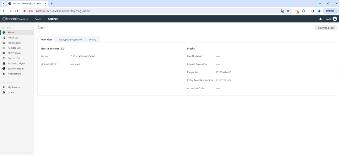Viewport: 339px width, 155px height.
Task: Click the Advanced tools icon in sidebar
Action: coord(4,38)
